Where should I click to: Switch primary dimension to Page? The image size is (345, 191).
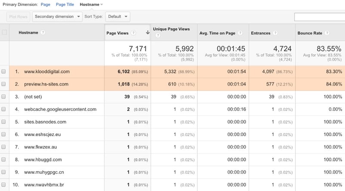pos(45,4)
